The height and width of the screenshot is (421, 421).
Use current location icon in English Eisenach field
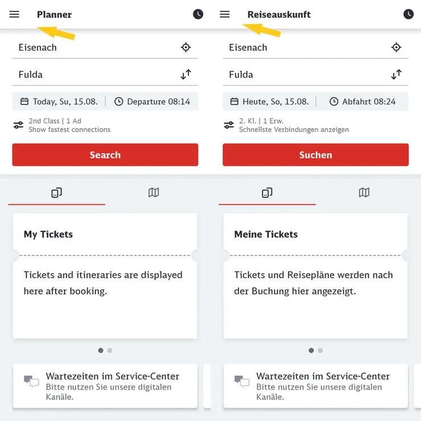tap(186, 47)
